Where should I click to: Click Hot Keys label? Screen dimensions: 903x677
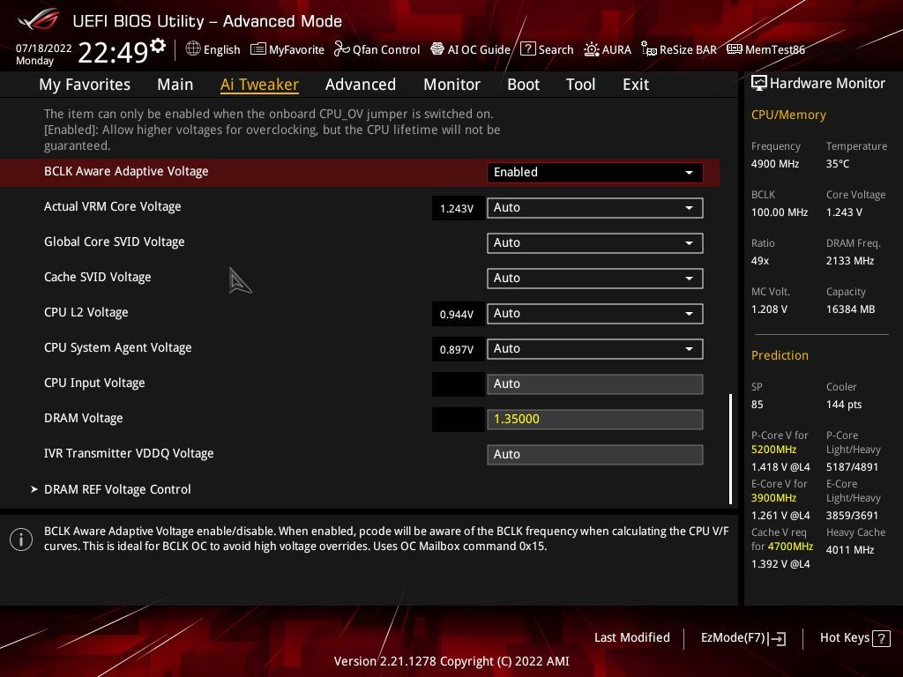(x=844, y=638)
